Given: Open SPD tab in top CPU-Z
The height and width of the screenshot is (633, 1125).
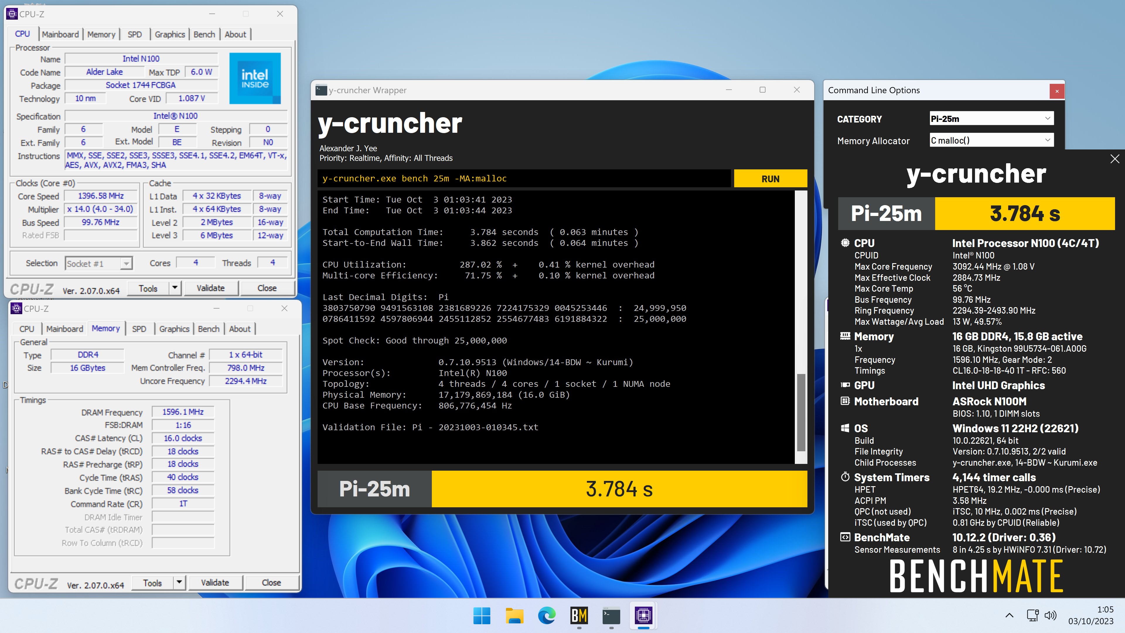Looking at the screenshot, I should point(134,35).
